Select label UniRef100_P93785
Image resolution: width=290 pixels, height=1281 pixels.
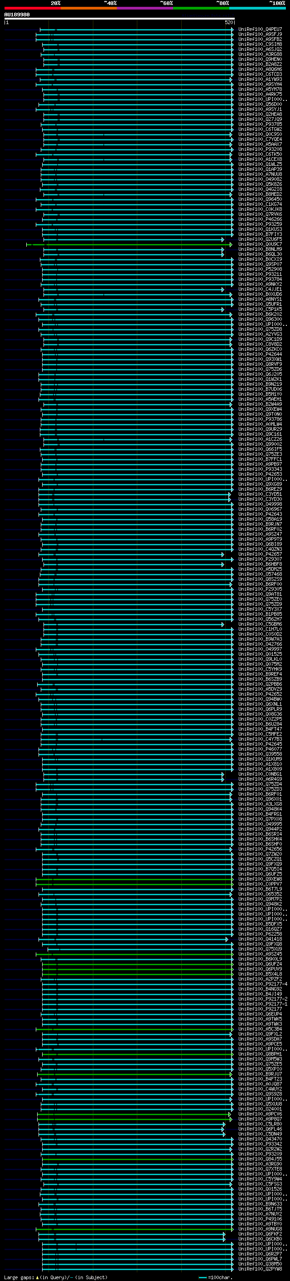[260, 125]
